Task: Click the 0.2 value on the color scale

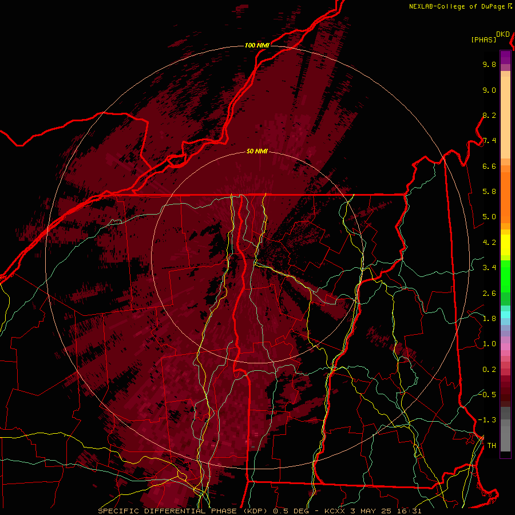Action: [489, 370]
